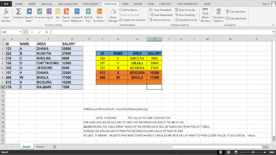Open the Financial functions list
Screen dimensions: 276x155
click(x=39, y=15)
